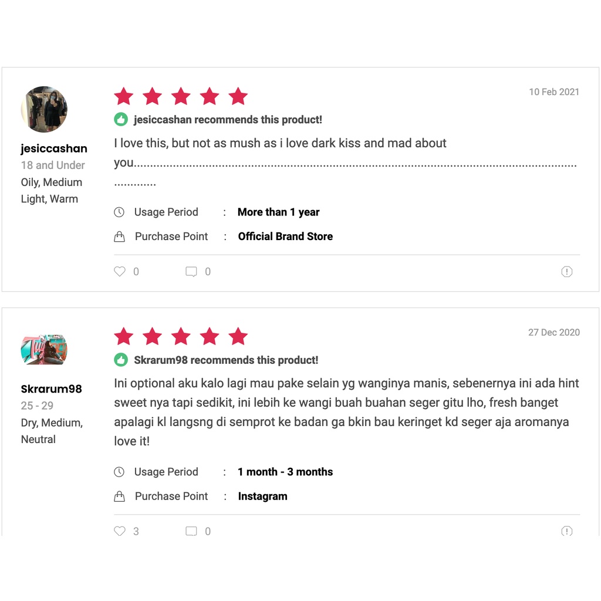This screenshot has width=601, height=601.
Task: Open Skrarum98's profile picture
Action: point(44,350)
